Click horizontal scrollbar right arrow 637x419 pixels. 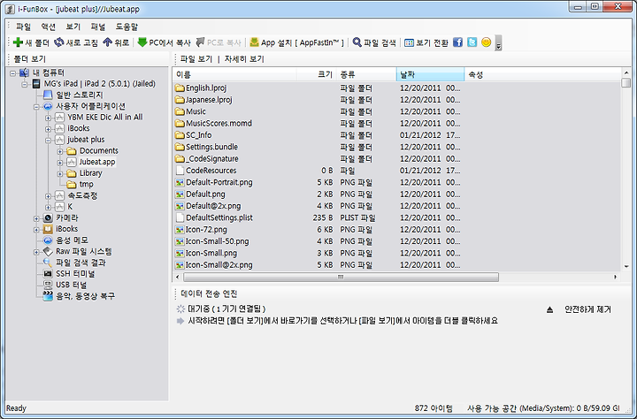coord(616,277)
